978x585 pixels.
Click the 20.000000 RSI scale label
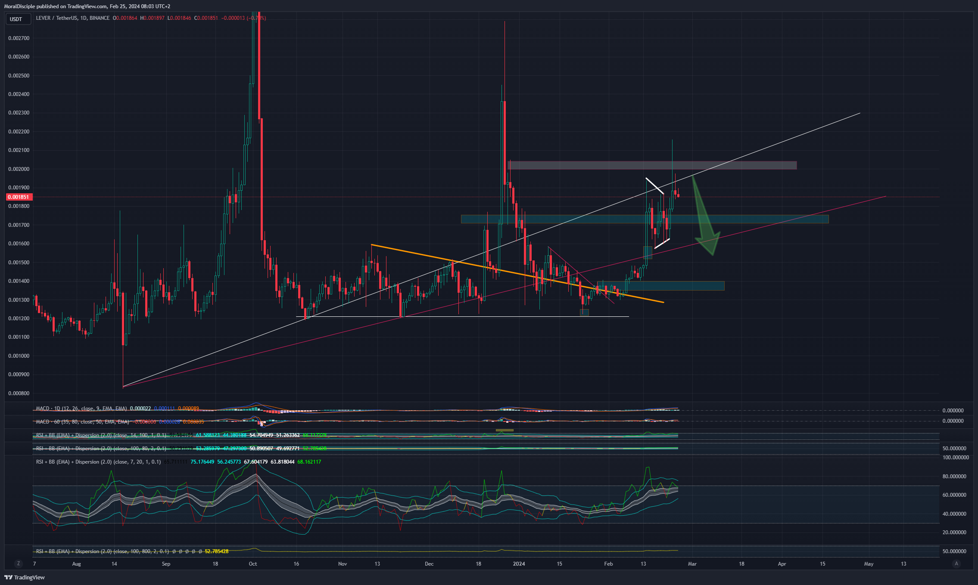[954, 532]
